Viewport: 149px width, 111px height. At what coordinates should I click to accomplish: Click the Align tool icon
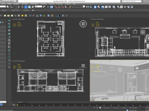pos(91,7)
